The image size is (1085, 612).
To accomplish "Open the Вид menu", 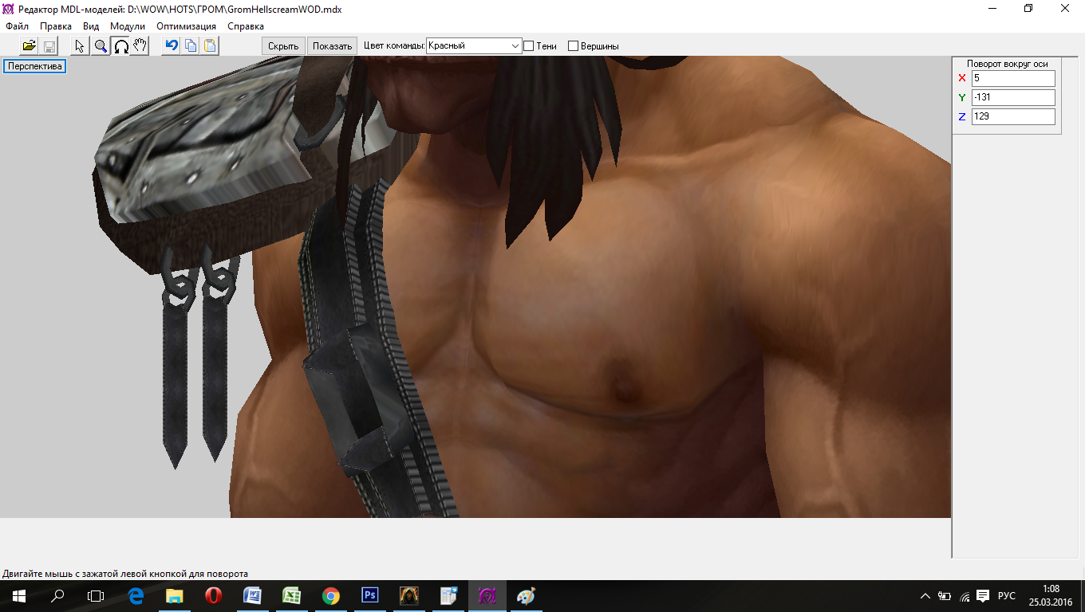I will pyautogui.click(x=91, y=26).
